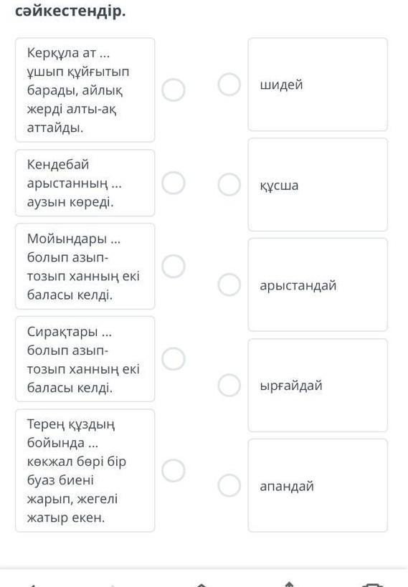The image size is (408, 587).
Task: Select radio button for 'шидей' answer
Action: click(229, 85)
